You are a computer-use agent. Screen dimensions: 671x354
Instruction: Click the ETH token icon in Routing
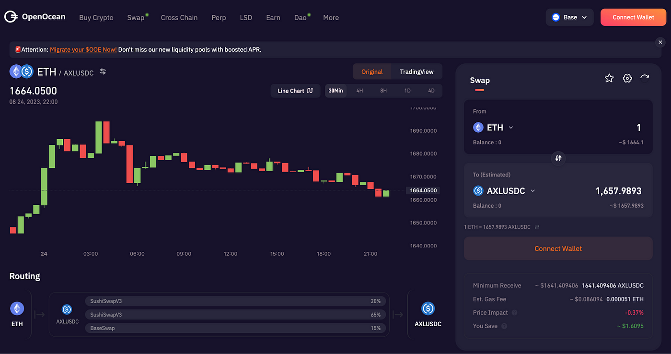17,308
